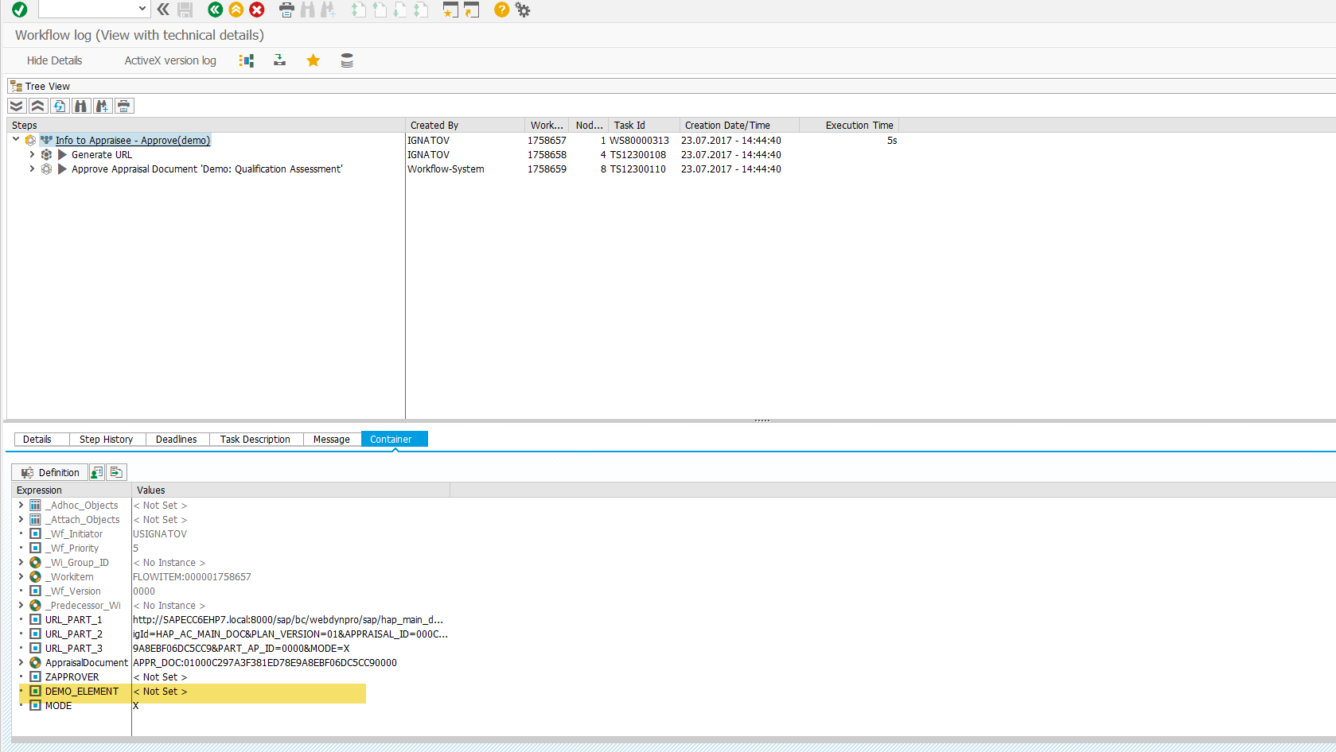Select the URL_PART_1 row
This screenshot has width=1336, height=752.
tap(231, 620)
